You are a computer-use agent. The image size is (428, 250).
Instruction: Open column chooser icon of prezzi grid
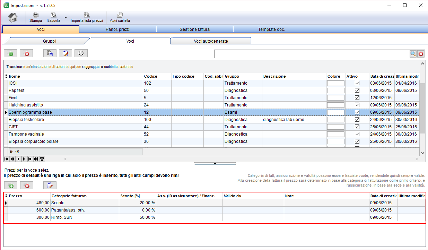point(6,196)
